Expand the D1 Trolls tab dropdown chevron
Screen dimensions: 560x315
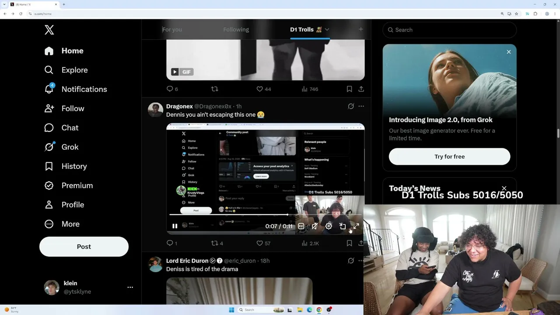[x=327, y=29]
